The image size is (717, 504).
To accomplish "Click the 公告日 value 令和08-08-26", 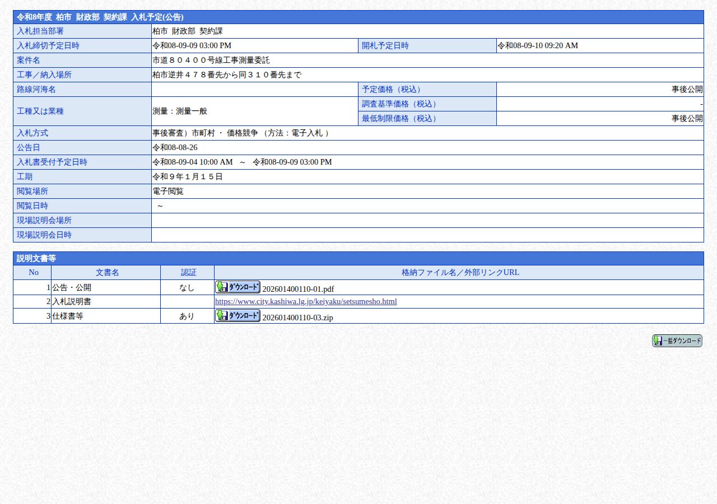I will click(x=175, y=147).
